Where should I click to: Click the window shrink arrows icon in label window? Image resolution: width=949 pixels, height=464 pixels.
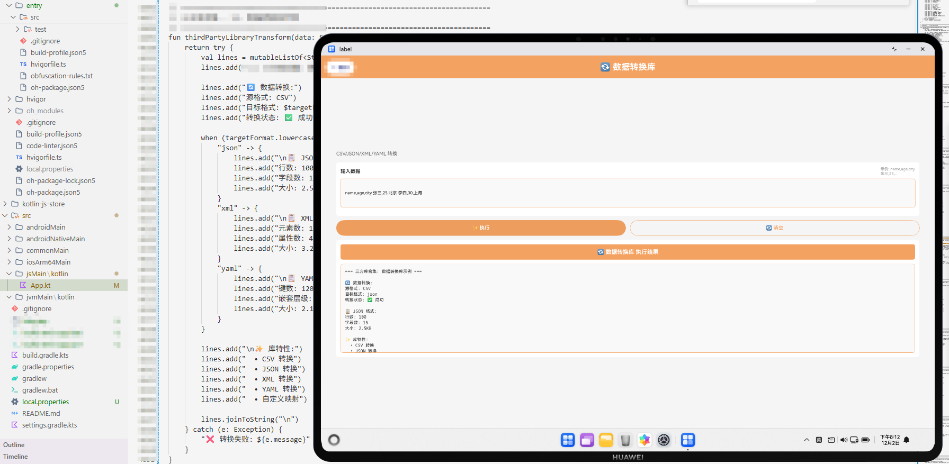[x=894, y=49]
